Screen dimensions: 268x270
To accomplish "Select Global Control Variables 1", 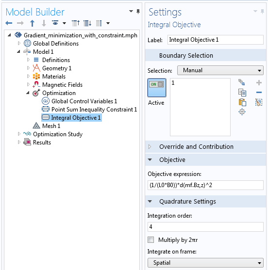I will coord(84,101).
